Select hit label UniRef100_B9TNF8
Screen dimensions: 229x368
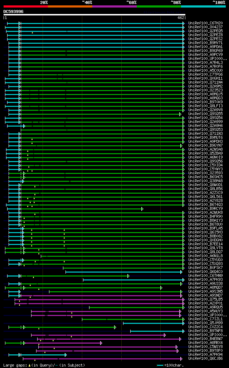[x=206, y=331]
